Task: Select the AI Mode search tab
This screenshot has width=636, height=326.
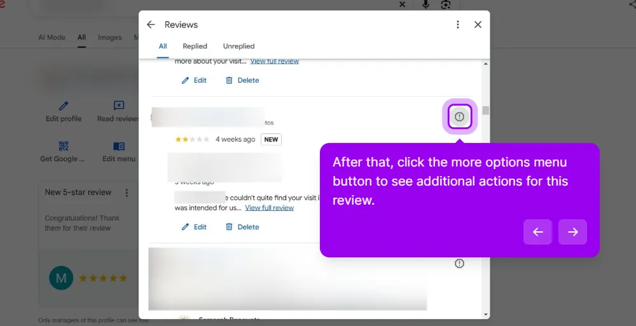Action: point(52,37)
